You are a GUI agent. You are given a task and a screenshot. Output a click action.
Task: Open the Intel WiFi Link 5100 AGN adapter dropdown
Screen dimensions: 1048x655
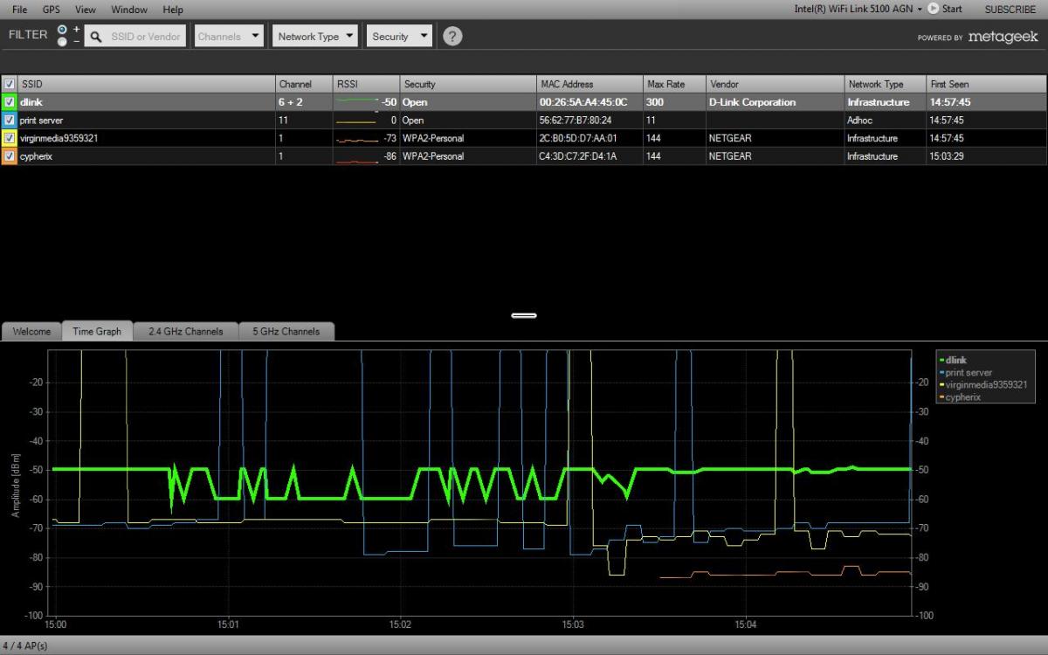[x=858, y=9]
